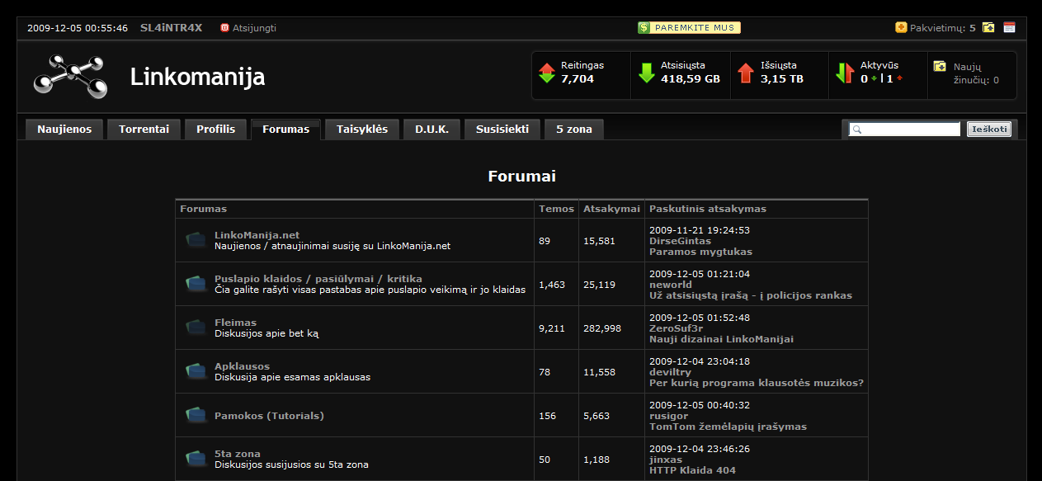Click the Forumai page heading

point(521,177)
